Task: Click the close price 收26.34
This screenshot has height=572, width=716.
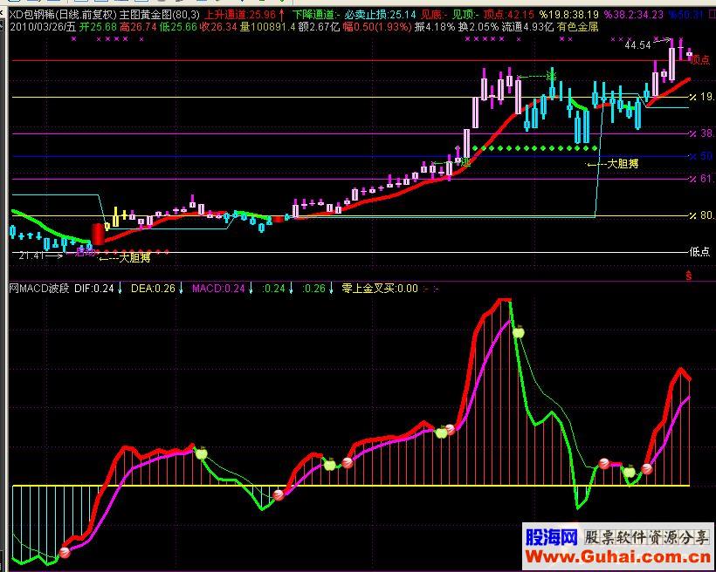Action: point(218,27)
